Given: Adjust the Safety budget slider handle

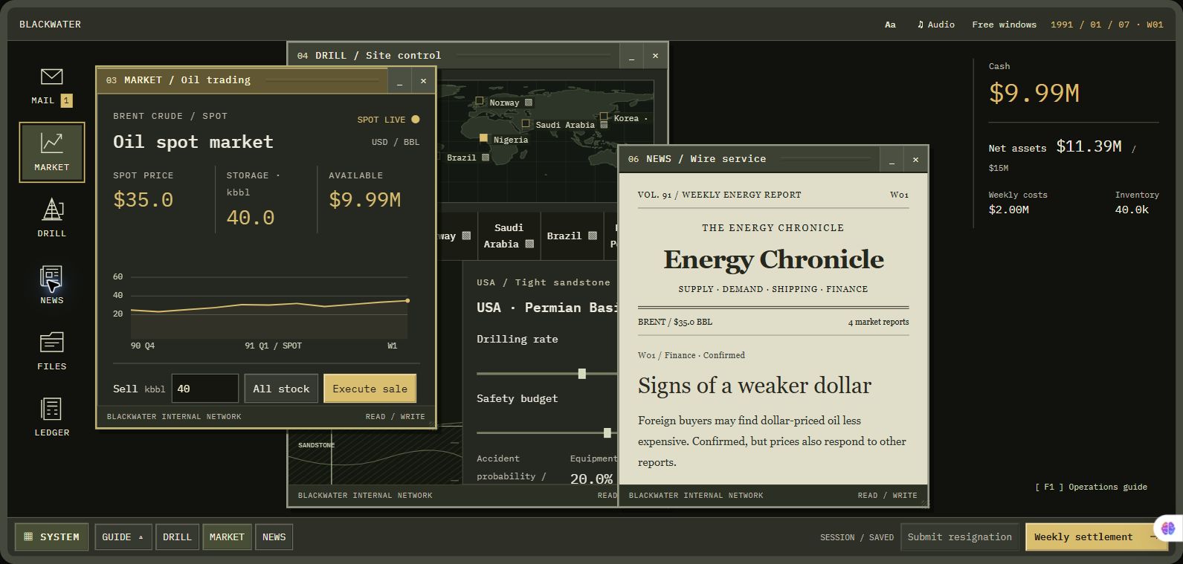Looking at the screenshot, I should (607, 432).
